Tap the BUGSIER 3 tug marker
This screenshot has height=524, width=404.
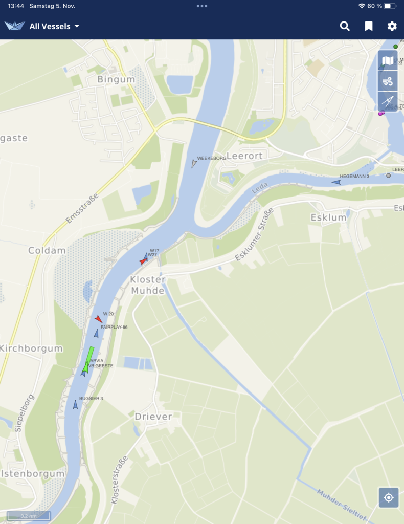coord(76,404)
